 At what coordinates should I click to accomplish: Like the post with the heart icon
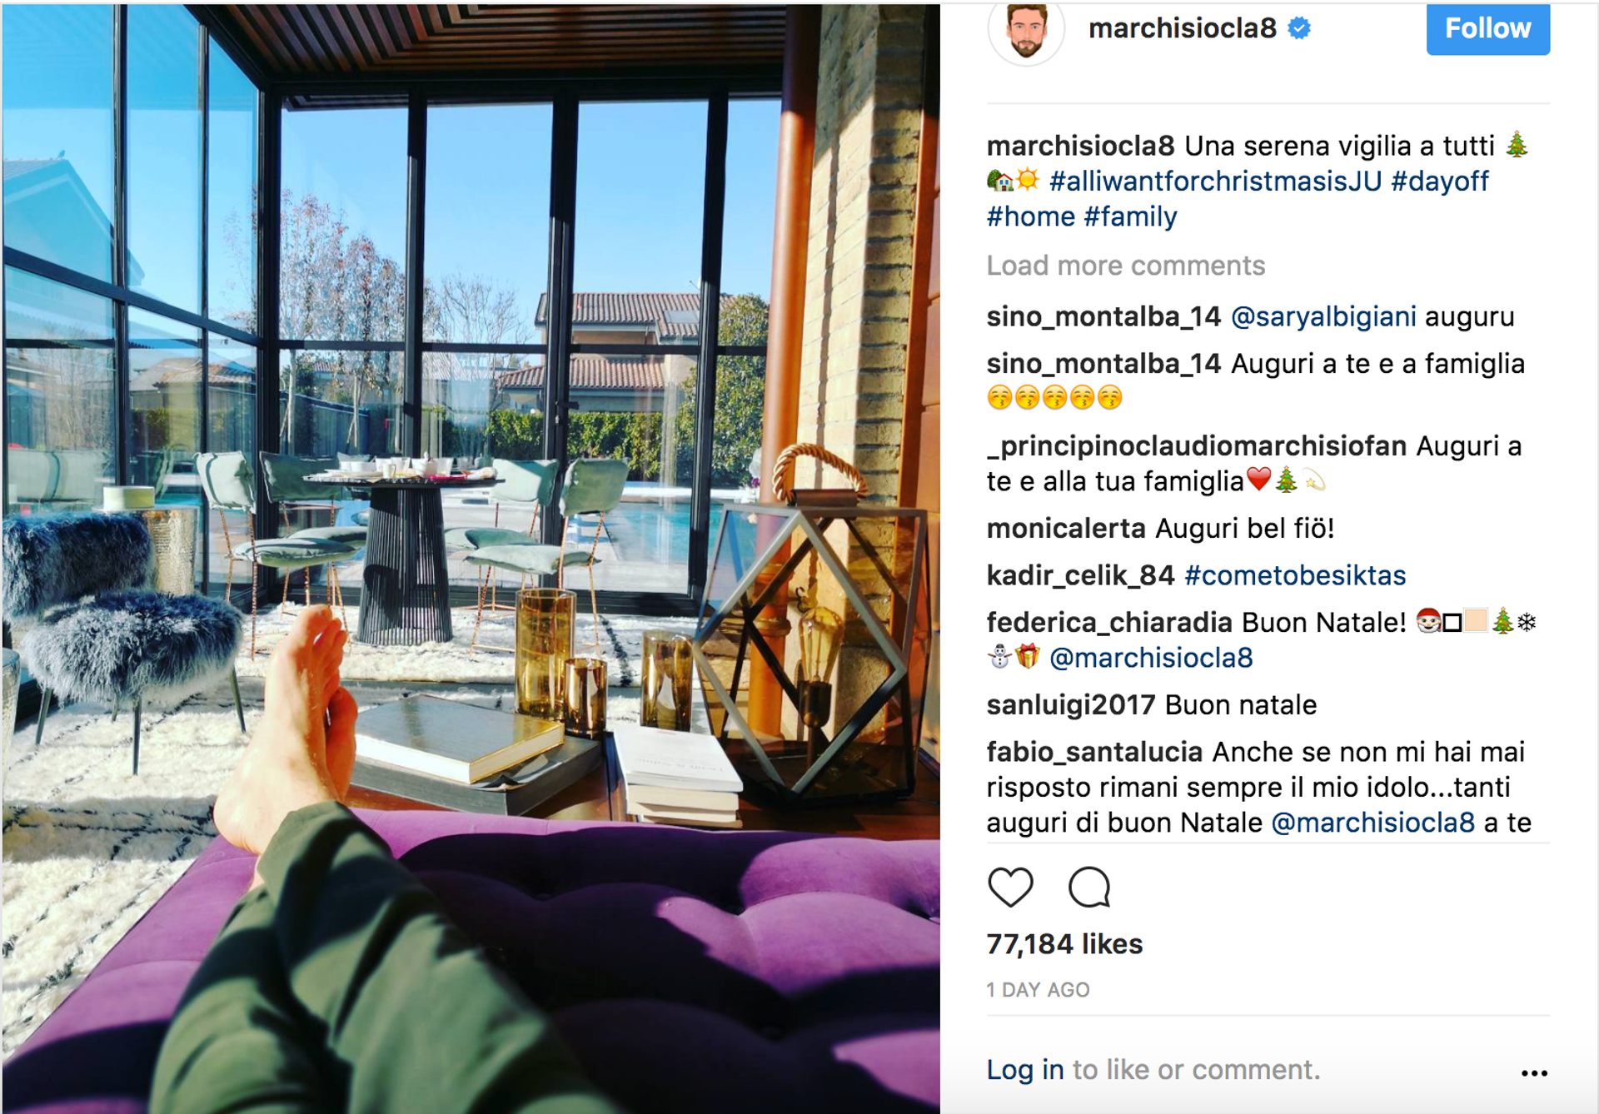point(1010,887)
